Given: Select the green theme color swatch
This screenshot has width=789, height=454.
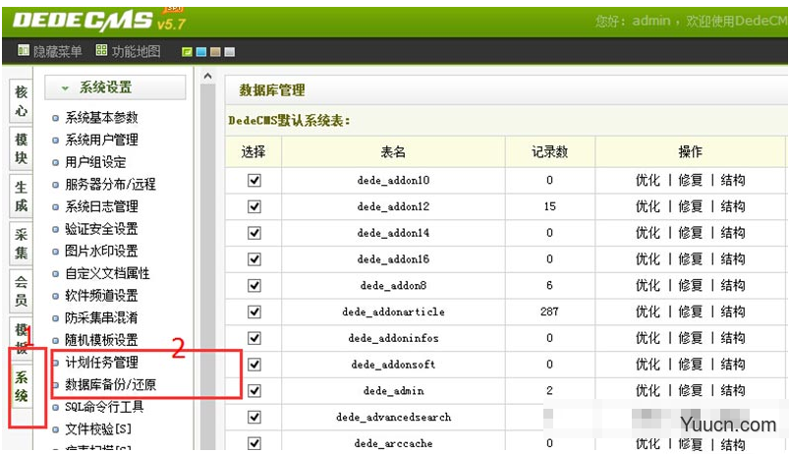Looking at the screenshot, I should pos(188,52).
